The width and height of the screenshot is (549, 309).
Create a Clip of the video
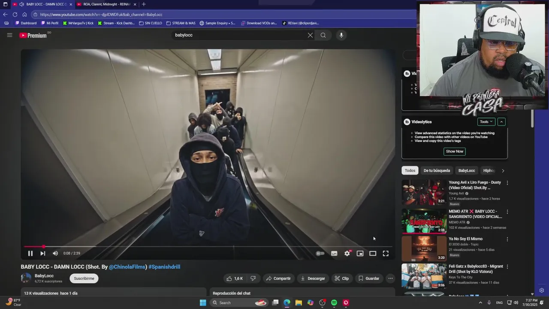point(341,279)
